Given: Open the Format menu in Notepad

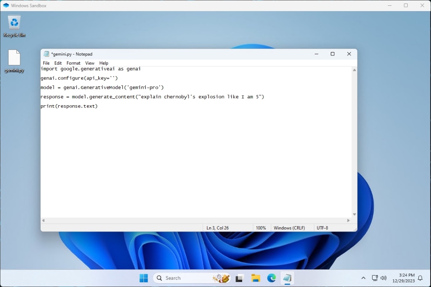Looking at the screenshot, I should (73, 63).
